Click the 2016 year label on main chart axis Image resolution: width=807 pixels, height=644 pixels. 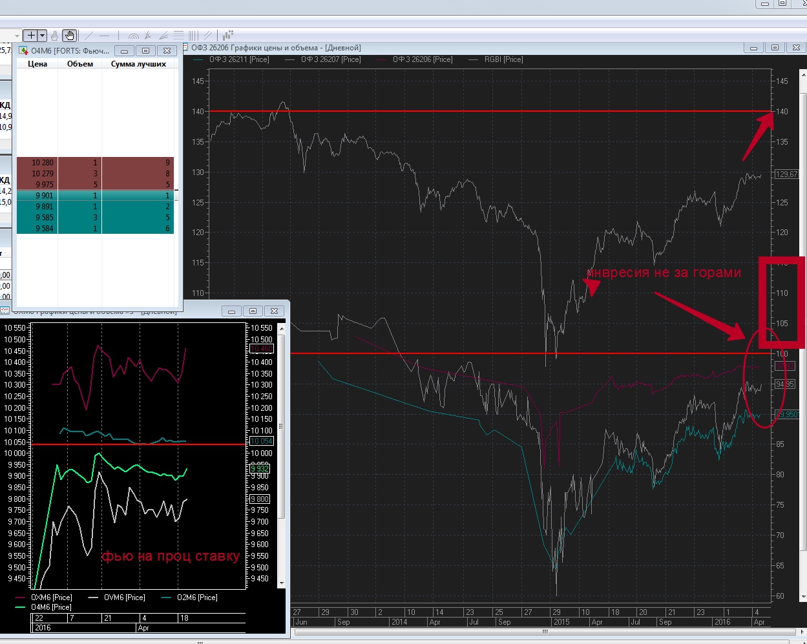[722, 622]
